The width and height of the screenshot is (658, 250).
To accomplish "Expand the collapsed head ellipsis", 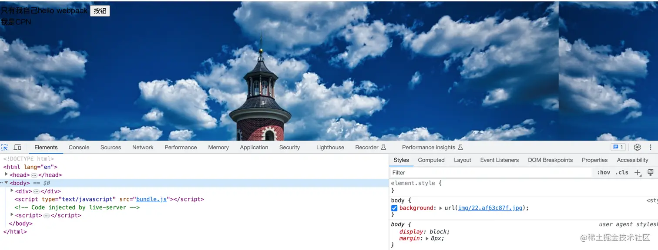I will [x=34, y=175].
